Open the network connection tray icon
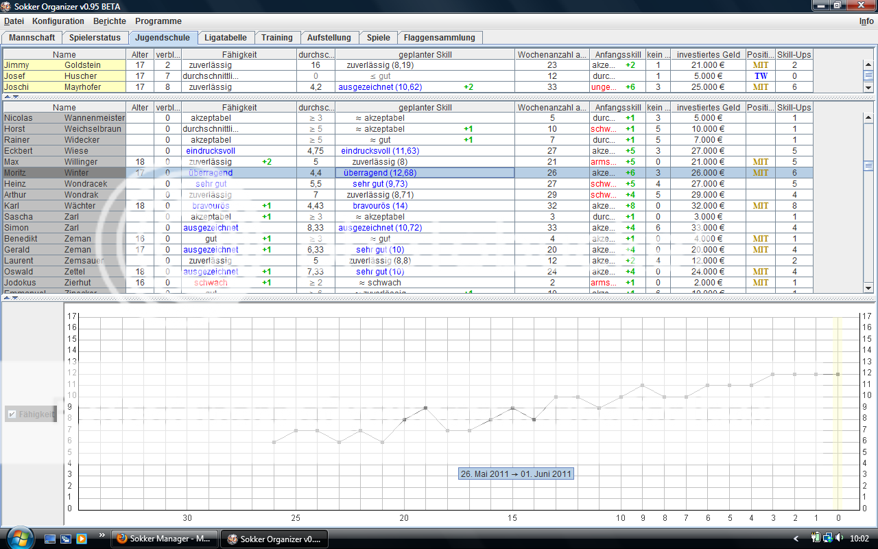Image resolution: width=878 pixels, height=549 pixels. click(x=828, y=538)
